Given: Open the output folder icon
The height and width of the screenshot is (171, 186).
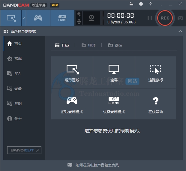Looking at the screenshot, I should point(131,4).
